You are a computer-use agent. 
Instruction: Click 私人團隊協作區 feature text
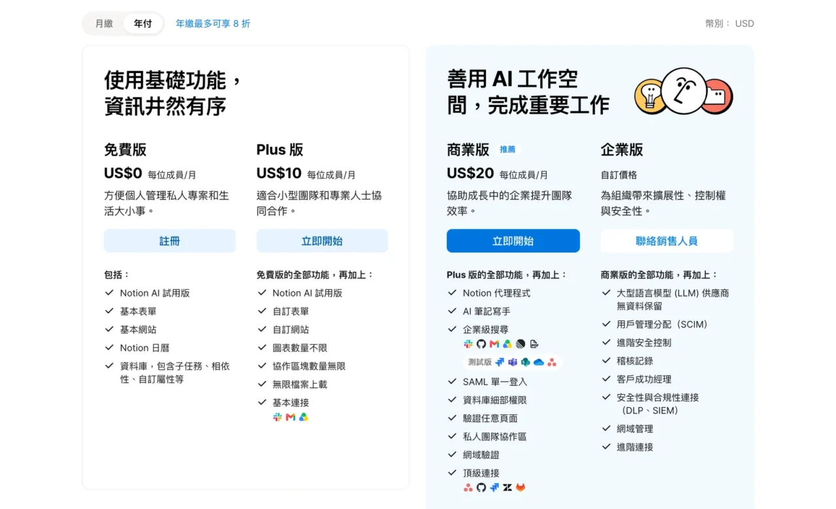tap(495, 437)
